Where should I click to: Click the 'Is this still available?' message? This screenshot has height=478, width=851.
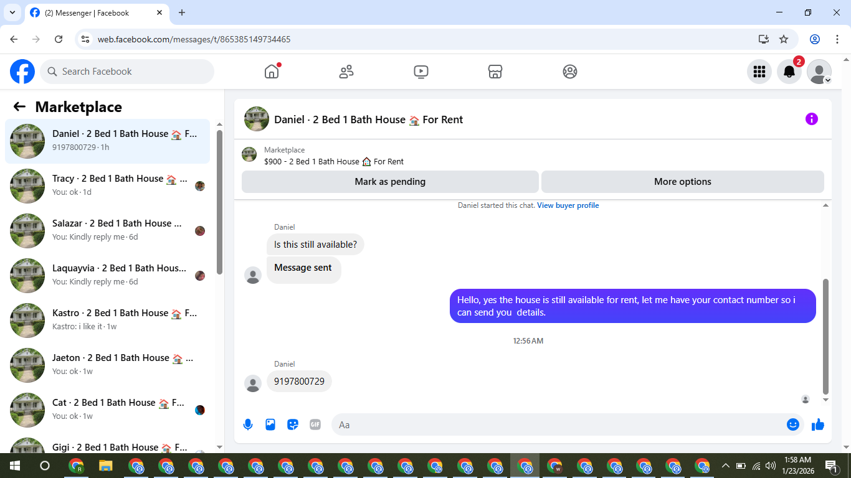pos(315,245)
